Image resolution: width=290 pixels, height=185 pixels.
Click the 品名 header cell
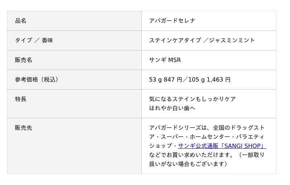pyautogui.click(x=21, y=21)
